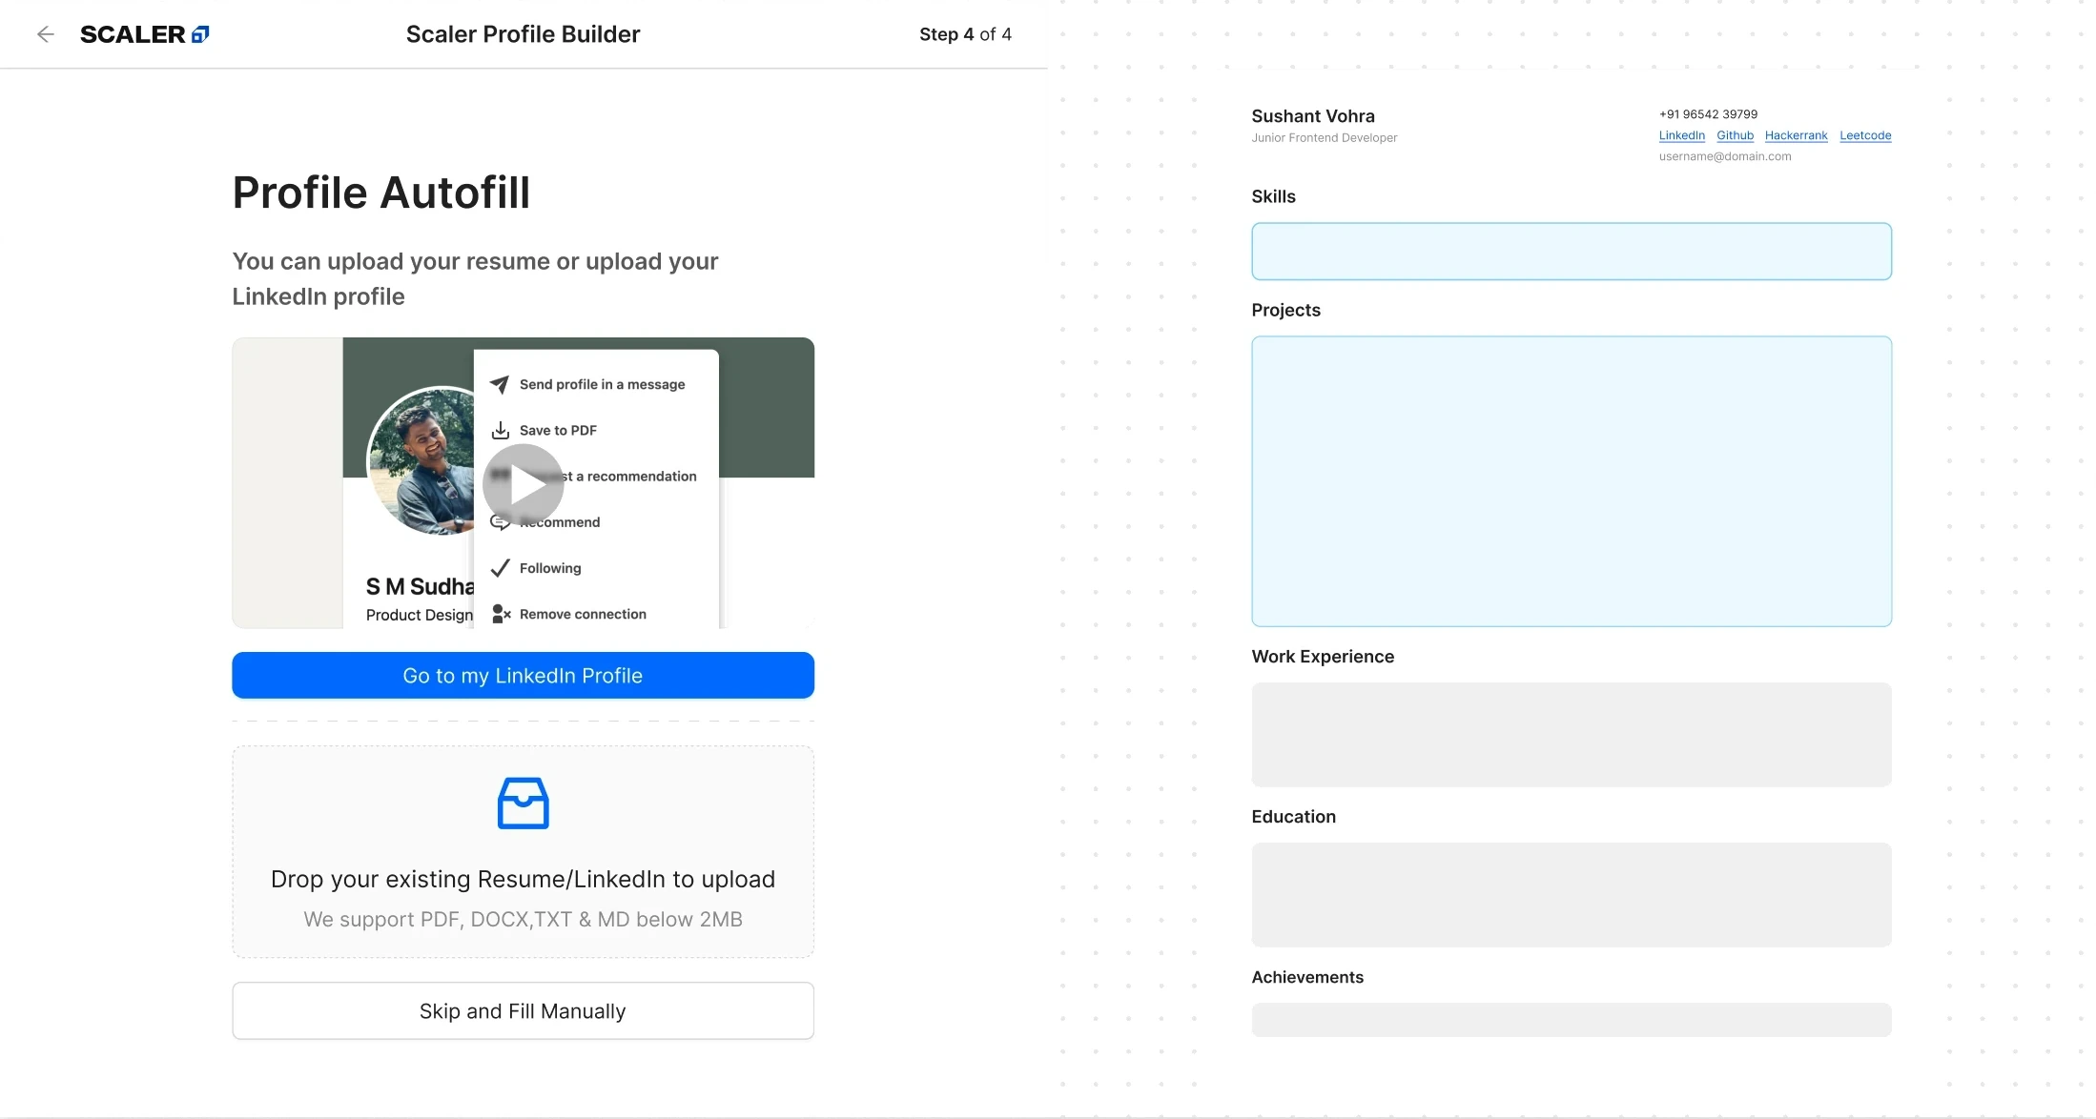Image resolution: width=2096 pixels, height=1119 pixels.
Task: Click 'username@domain.com' email text
Action: (x=1724, y=156)
